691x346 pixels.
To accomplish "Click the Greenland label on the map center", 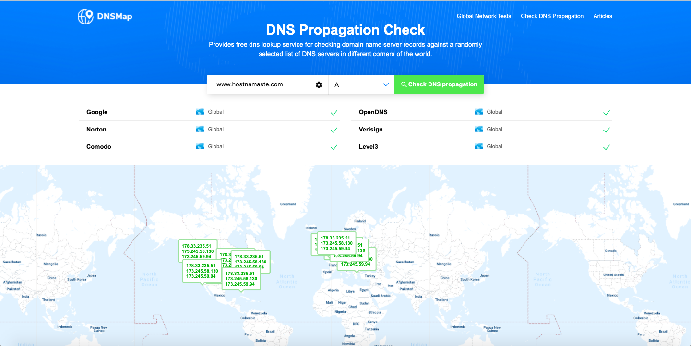I will [x=288, y=204].
